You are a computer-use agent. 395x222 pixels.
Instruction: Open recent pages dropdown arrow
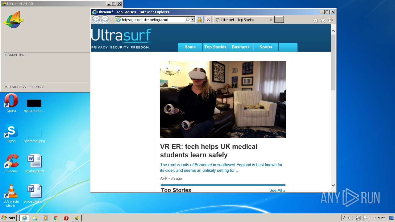112,20
